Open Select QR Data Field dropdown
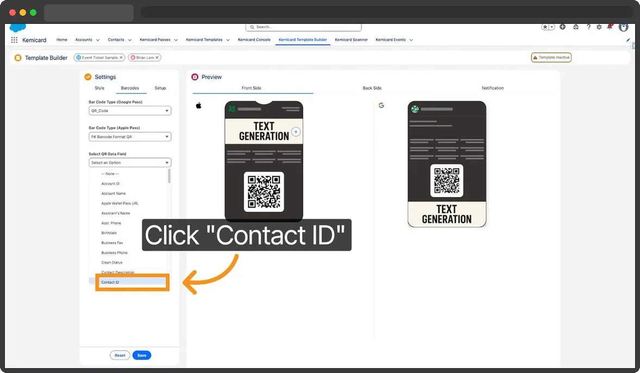640x373 pixels. pos(130,162)
